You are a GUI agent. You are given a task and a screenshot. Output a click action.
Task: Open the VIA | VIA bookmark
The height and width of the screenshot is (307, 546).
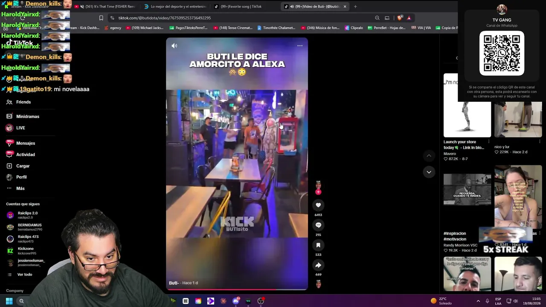coord(421,28)
